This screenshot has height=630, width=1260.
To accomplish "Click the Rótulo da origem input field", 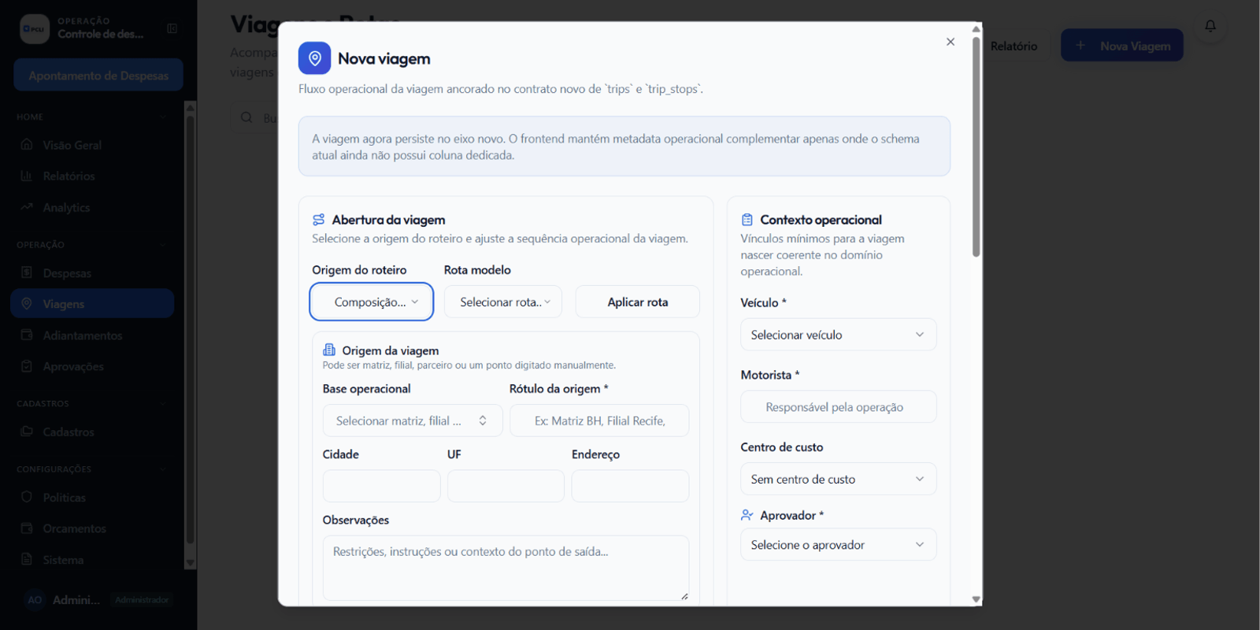I will (599, 421).
